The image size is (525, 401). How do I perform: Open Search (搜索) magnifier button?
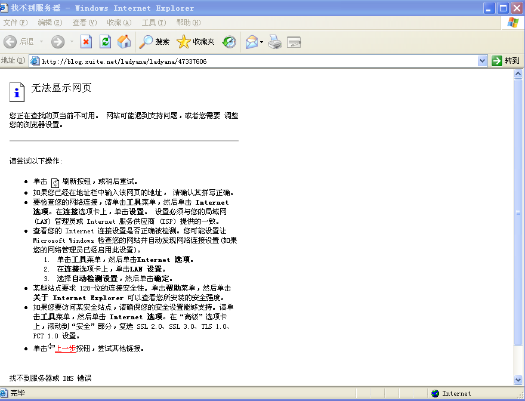pyautogui.click(x=154, y=42)
